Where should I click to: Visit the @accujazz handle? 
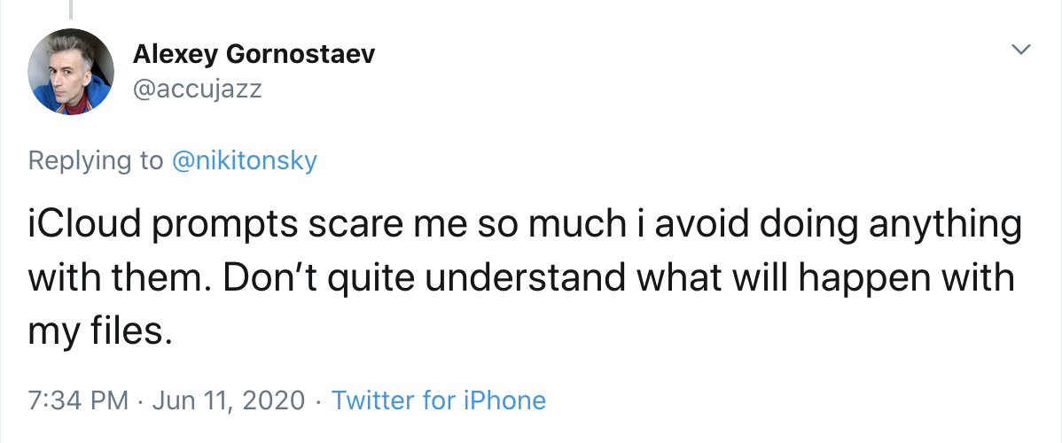[x=198, y=89]
